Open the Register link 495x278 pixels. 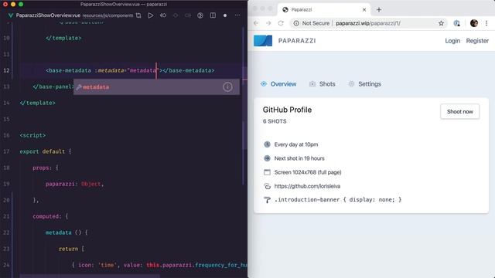pyautogui.click(x=477, y=41)
